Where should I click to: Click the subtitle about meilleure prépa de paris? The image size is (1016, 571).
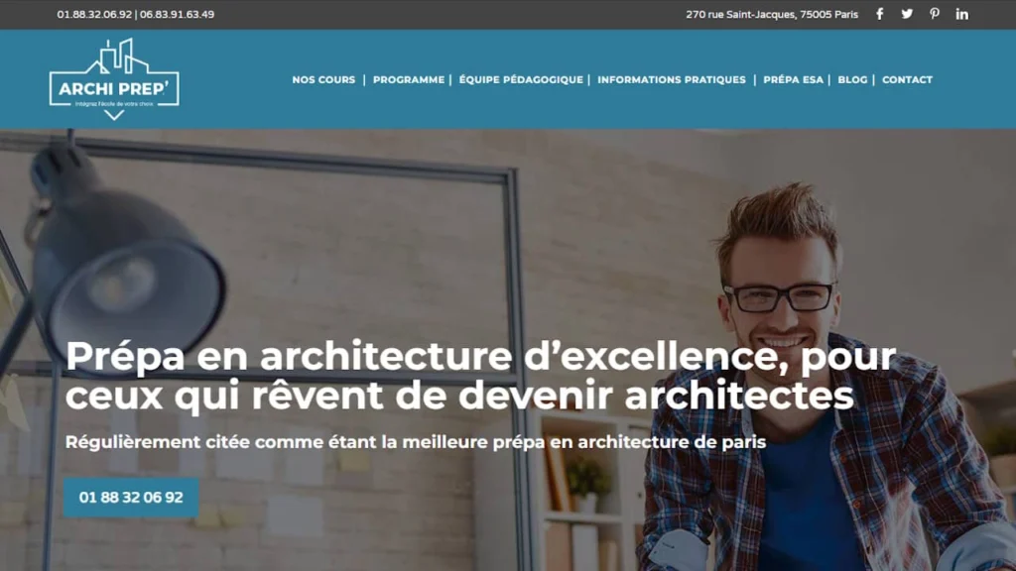coord(416,442)
